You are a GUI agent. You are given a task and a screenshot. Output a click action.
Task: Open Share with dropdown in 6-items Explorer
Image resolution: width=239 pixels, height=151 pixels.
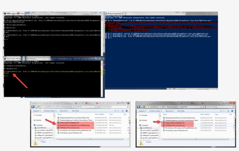170,111
